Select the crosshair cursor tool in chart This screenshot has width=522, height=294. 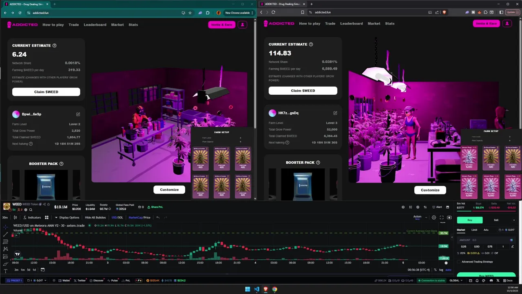6,227
